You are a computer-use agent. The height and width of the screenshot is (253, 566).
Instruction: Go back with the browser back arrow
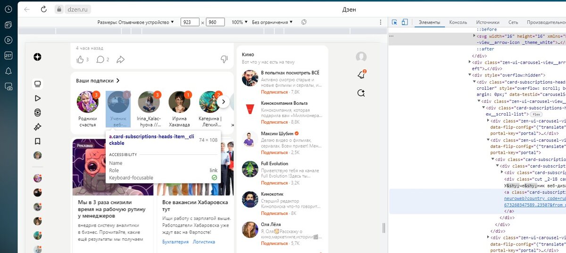click(x=27, y=9)
